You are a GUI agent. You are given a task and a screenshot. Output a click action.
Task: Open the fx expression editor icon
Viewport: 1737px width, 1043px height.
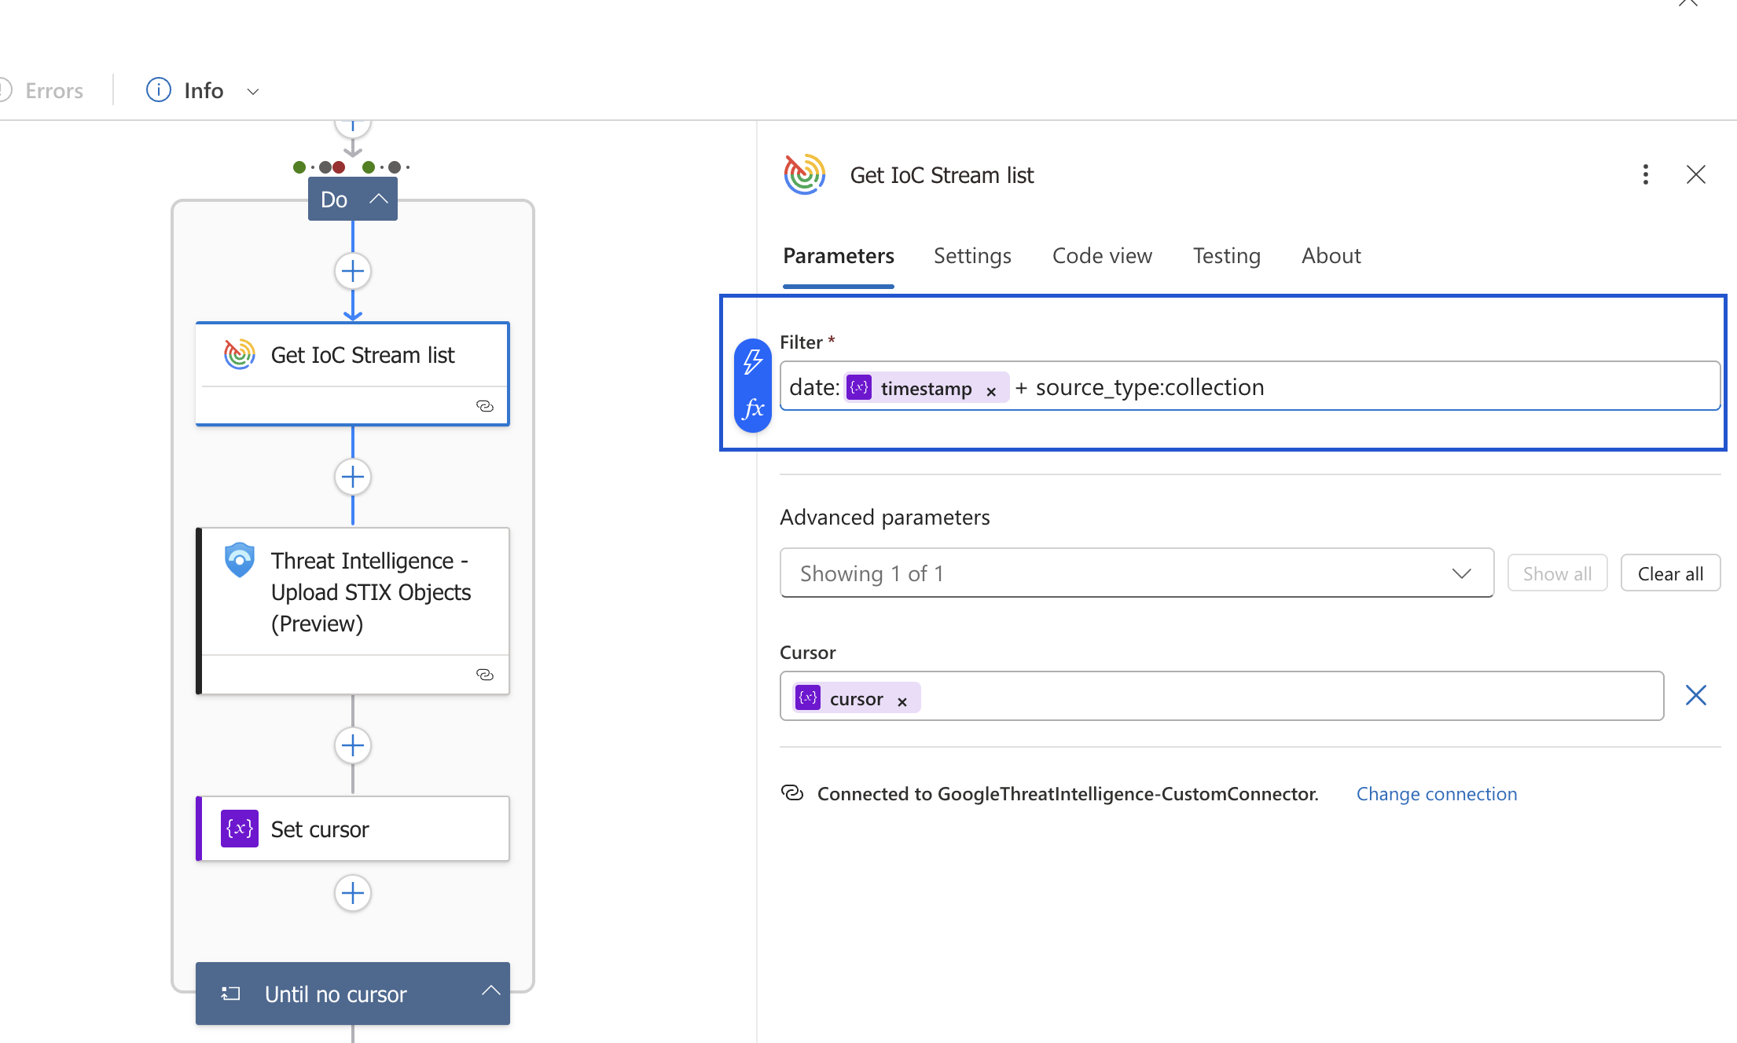click(x=752, y=408)
